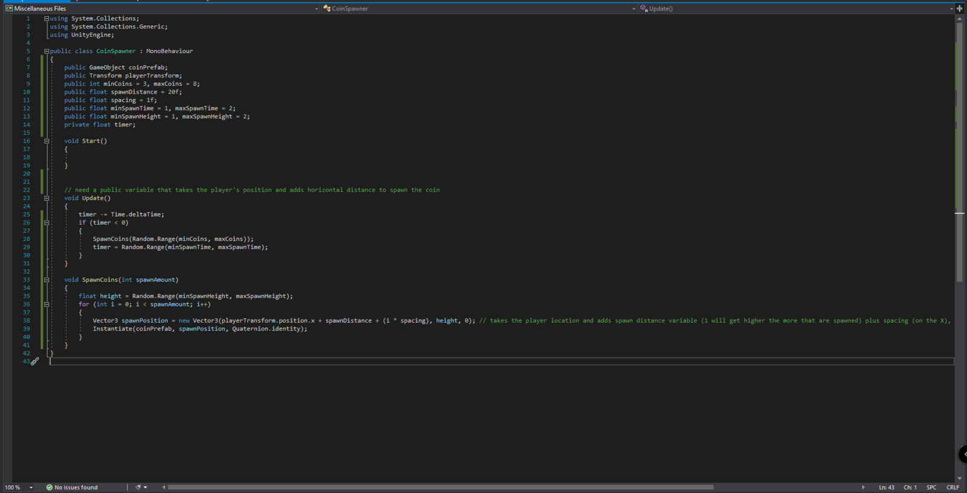Open the 100 % zoom level dropdown
The width and height of the screenshot is (967, 493).
(x=31, y=488)
